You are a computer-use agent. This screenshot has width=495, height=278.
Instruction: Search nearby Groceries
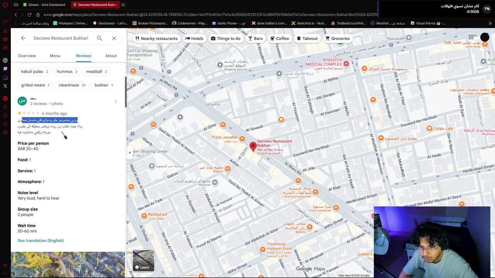338,38
